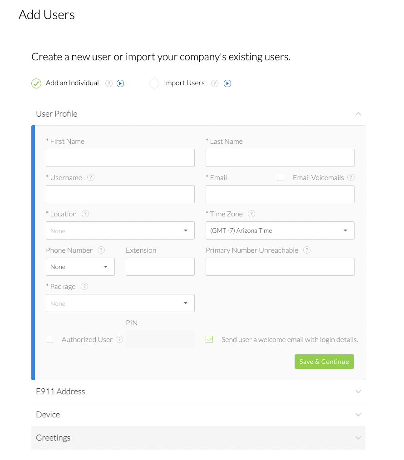Enable the Email Voicemails checkbox
Screen dimensions: 404x460
[281, 177]
